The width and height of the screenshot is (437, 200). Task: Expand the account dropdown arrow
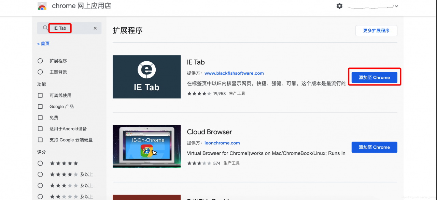click(396, 6)
